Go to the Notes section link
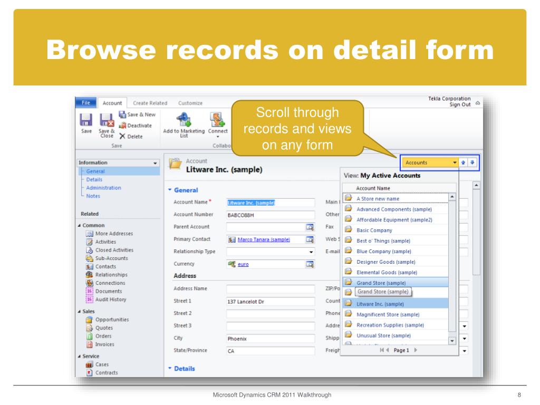The width and height of the screenshot is (540, 405). coord(93,196)
